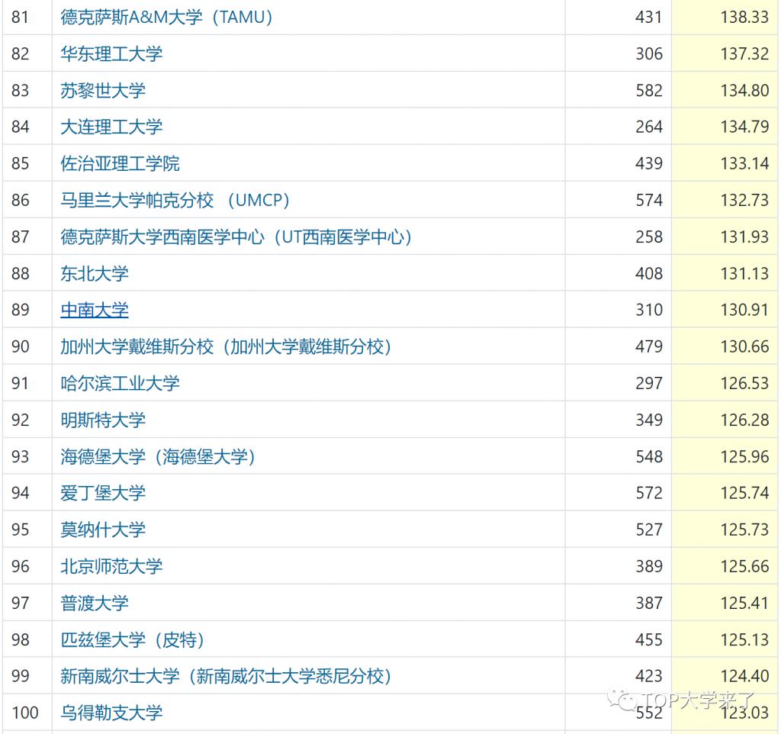Select the 北京师范大学 link
Viewport: 781px width, 734px height.
click(111, 566)
